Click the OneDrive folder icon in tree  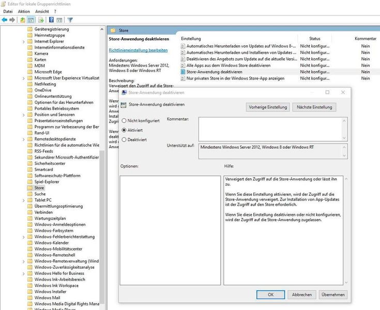(30, 90)
